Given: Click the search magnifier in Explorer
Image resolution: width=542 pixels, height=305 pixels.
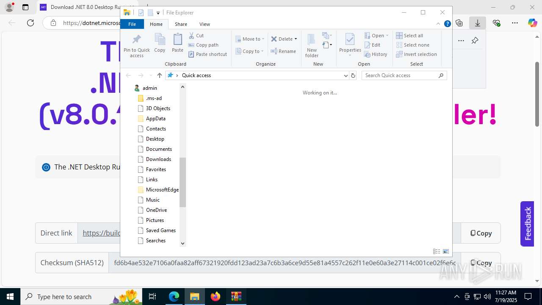Looking at the screenshot, I should pos(441,75).
